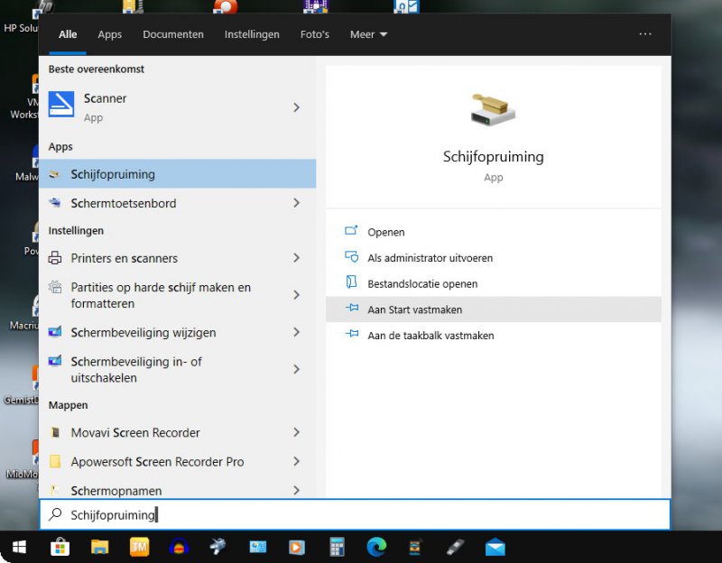The width and height of the screenshot is (722, 563).
Task: Open Microsoft Store from the taskbar
Action: click(60, 547)
